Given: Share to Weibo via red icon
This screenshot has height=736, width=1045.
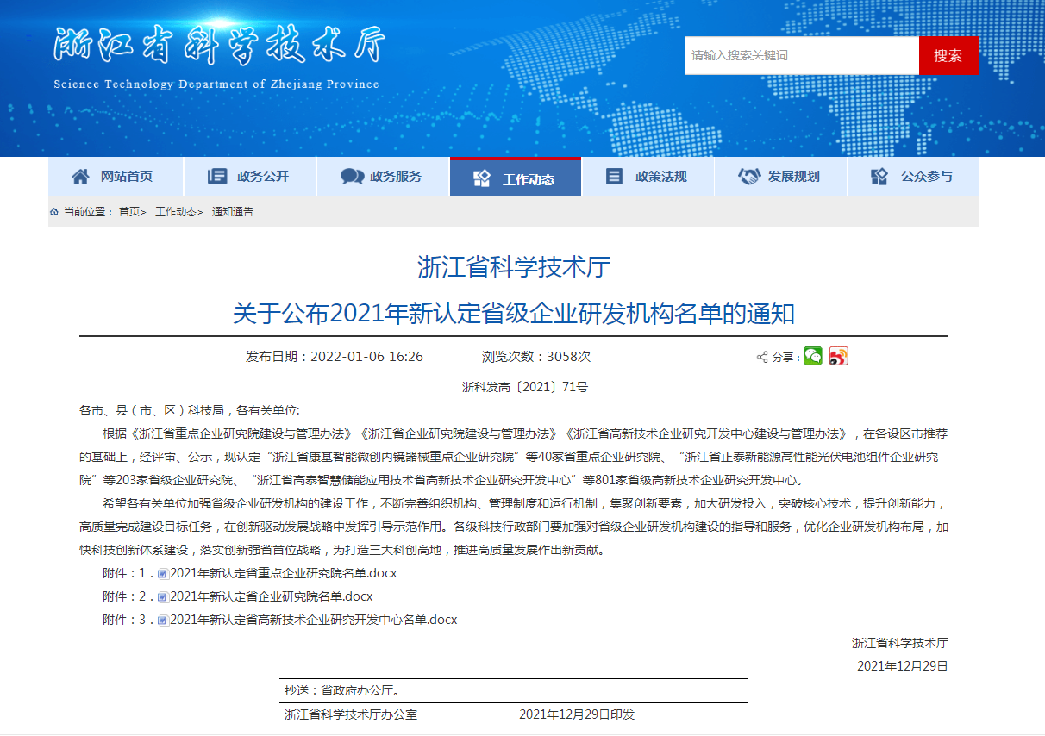Looking at the screenshot, I should pyautogui.click(x=838, y=356).
